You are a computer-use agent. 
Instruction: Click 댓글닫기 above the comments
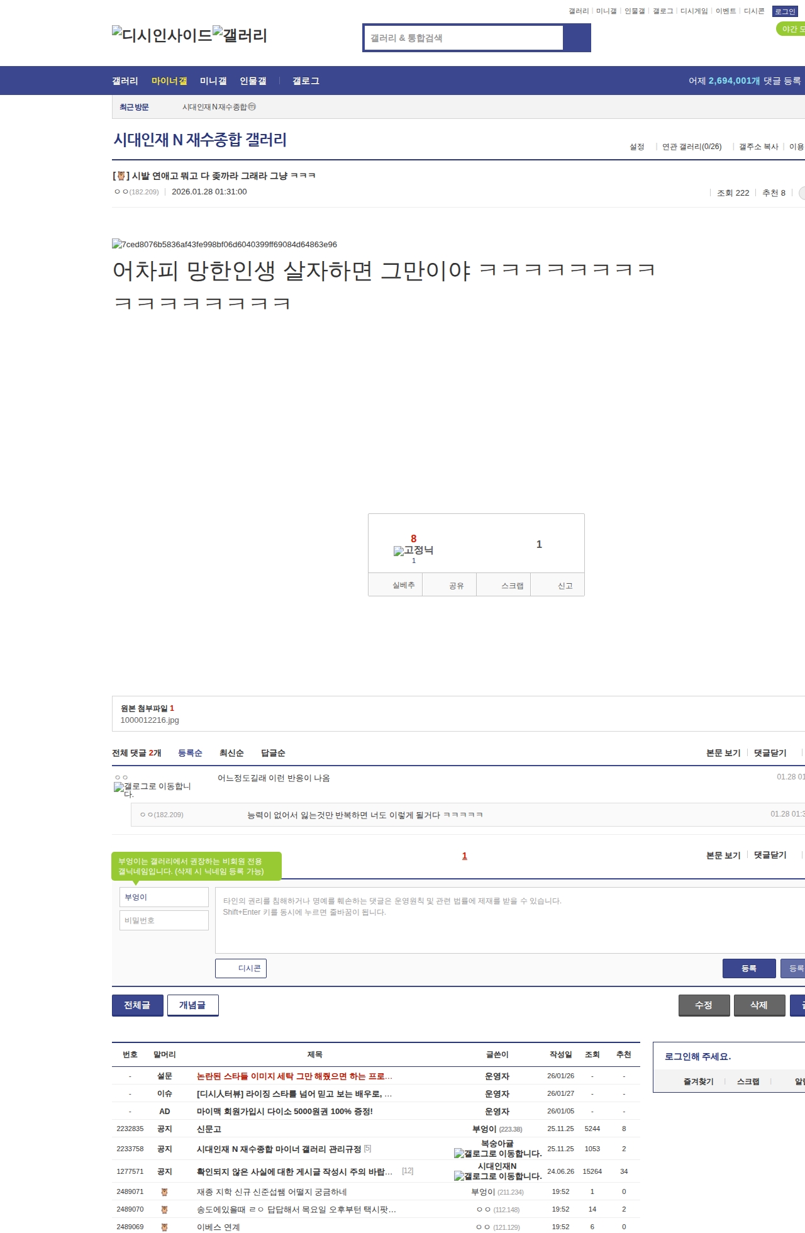point(770,753)
